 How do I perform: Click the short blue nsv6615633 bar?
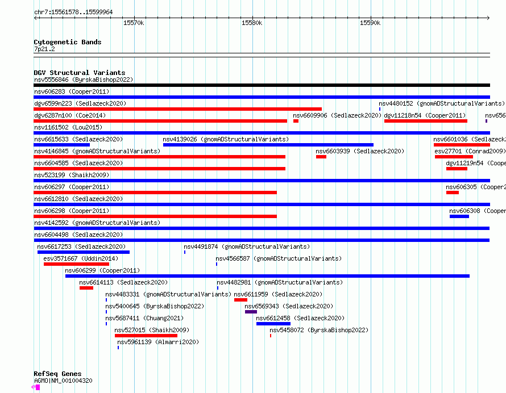click(61, 145)
